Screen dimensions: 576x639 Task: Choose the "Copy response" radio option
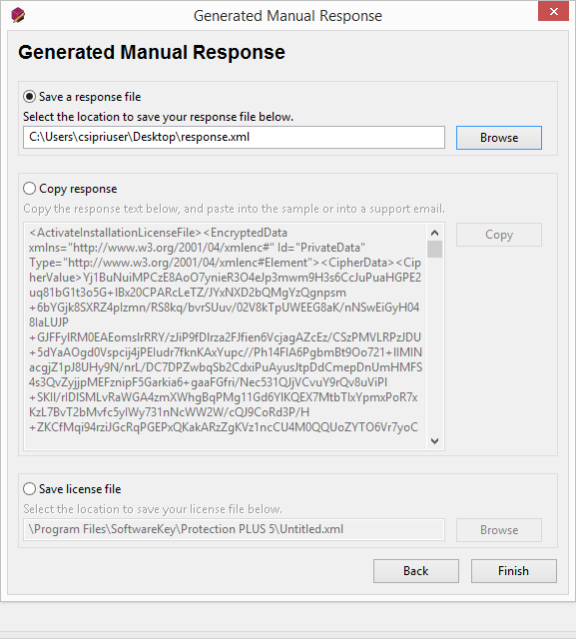pos(29,189)
